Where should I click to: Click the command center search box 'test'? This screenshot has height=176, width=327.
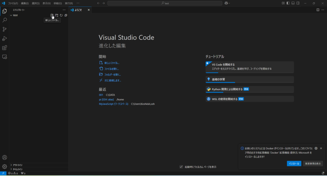[165, 3]
